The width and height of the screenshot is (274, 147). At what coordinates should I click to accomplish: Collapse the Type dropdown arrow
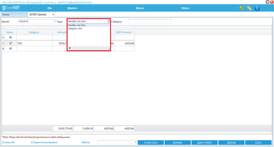point(109,21)
